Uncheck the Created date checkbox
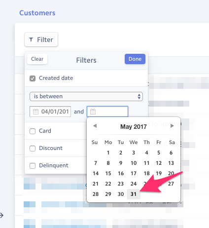The image size is (209, 228). [33, 78]
